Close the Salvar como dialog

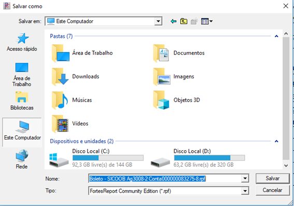pos(286,6)
